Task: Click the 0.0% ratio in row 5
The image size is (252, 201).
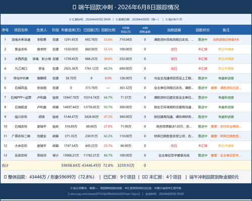Action: coord(108,78)
